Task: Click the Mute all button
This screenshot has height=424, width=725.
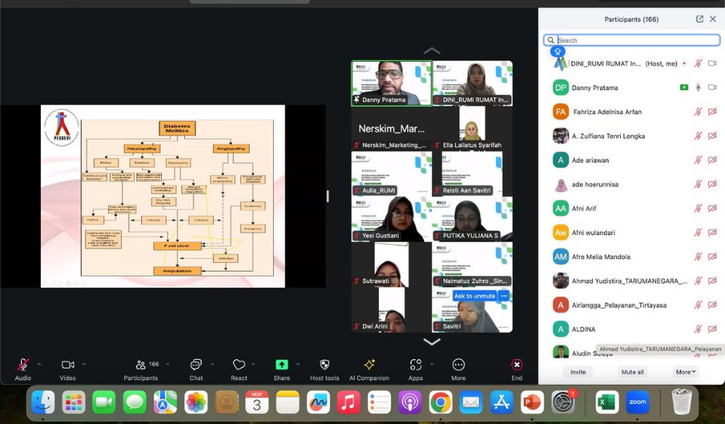Action: pos(632,372)
